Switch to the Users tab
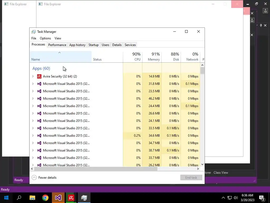 pyautogui.click(x=105, y=45)
